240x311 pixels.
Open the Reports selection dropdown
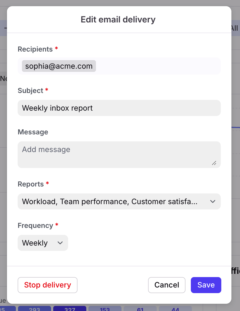(115, 201)
